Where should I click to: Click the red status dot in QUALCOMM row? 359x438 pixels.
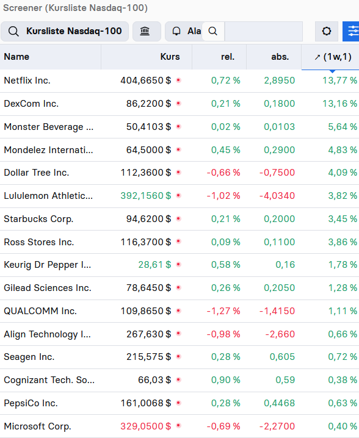pyautogui.click(x=178, y=311)
